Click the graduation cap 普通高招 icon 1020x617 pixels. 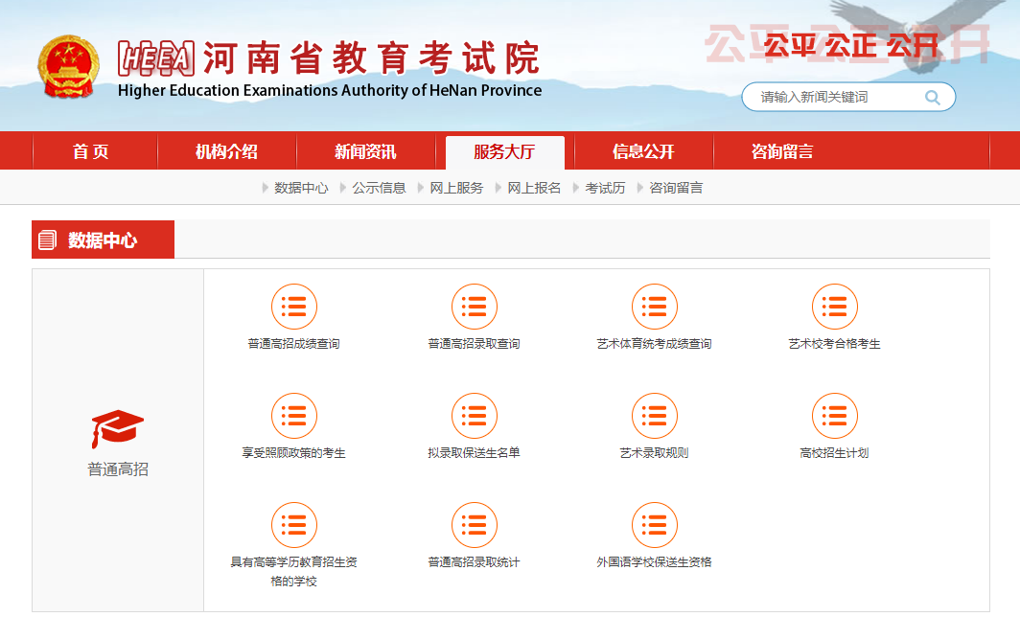click(118, 428)
